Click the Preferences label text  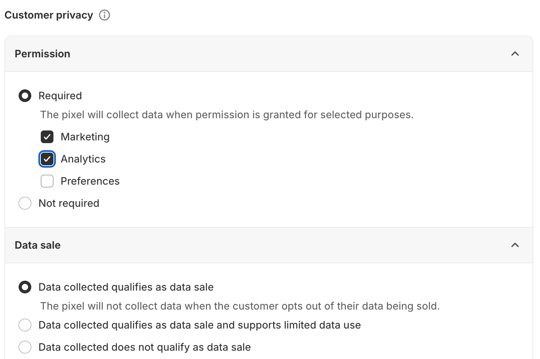90,181
